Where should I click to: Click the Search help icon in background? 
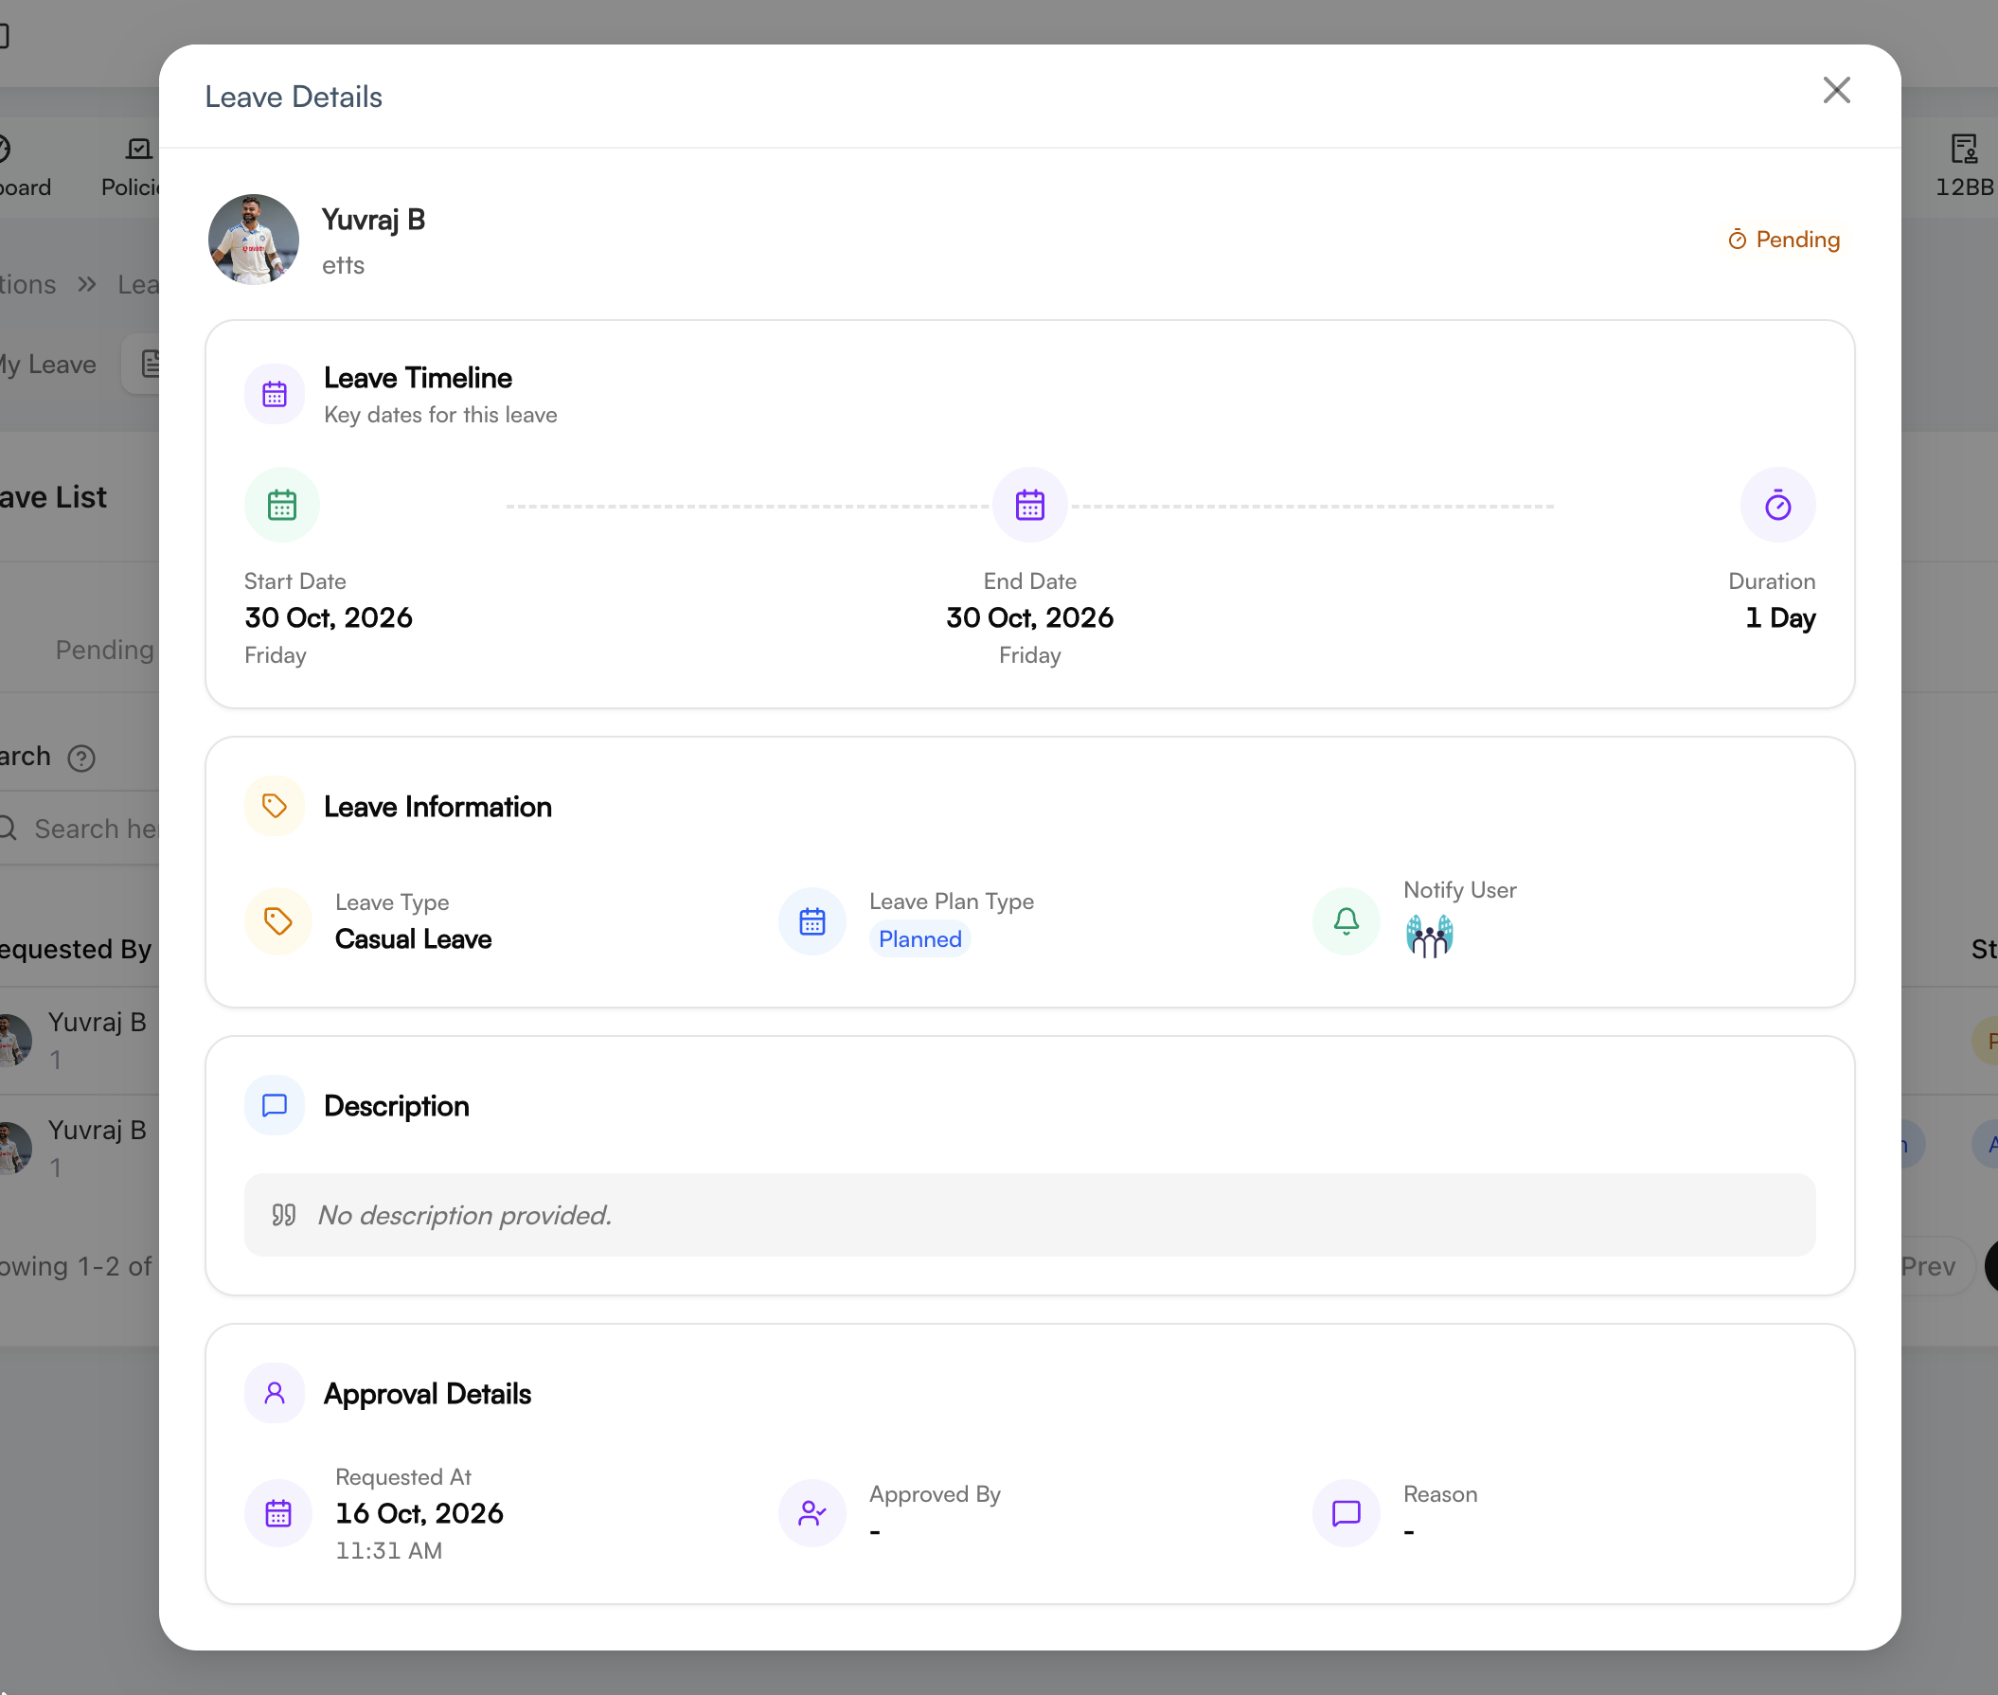pos(81,758)
